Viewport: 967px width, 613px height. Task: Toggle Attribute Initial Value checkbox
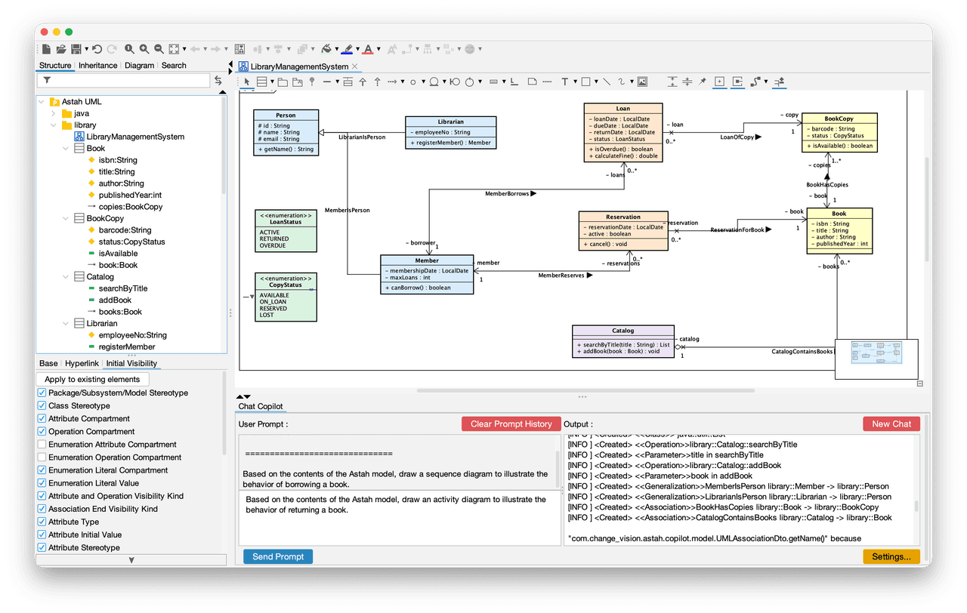(42, 534)
